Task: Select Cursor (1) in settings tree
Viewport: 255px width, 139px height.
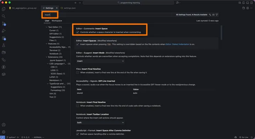Action: tap(54, 31)
